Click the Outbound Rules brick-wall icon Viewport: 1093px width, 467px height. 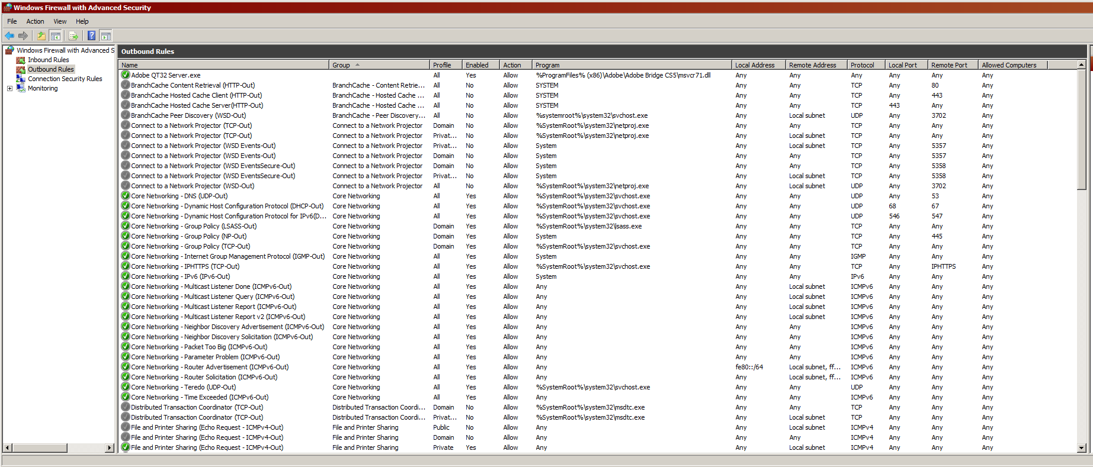21,69
